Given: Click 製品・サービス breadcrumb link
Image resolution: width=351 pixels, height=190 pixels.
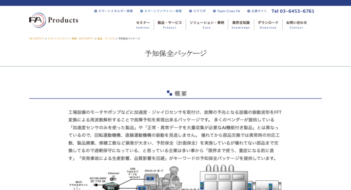Looking at the screenshot, I should click(x=106, y=38).
